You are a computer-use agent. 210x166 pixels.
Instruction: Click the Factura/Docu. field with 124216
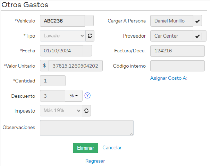coord(177,51)
